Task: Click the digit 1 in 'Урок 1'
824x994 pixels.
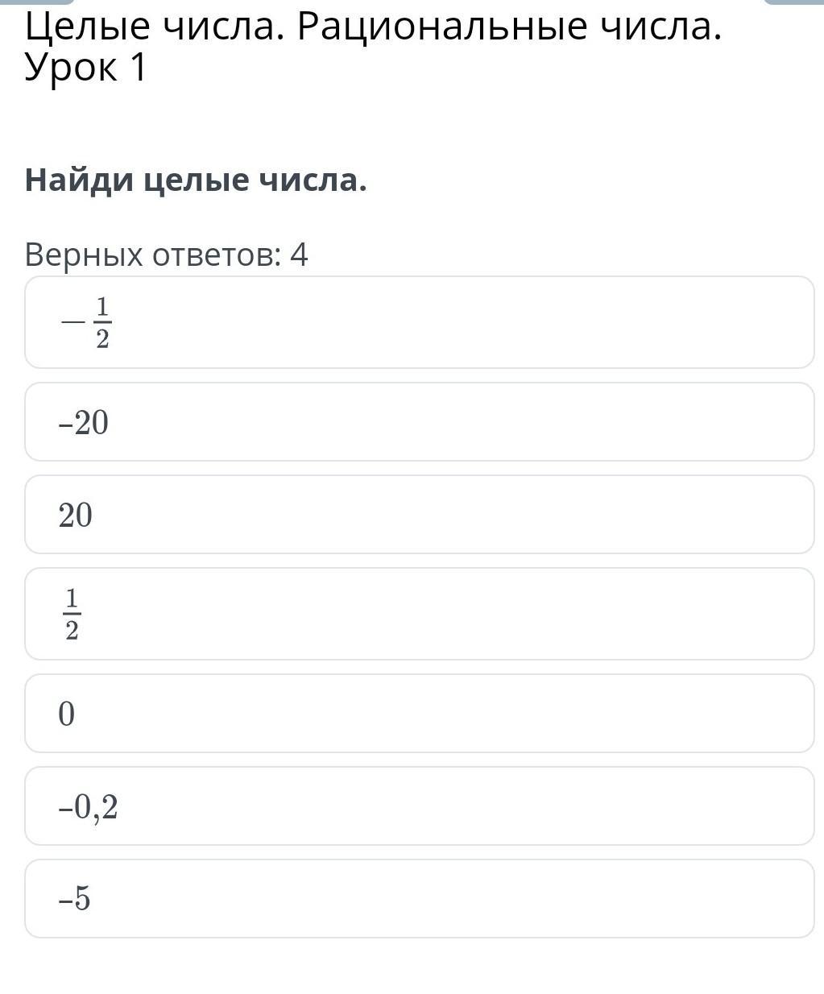Action: click(138, 68)
